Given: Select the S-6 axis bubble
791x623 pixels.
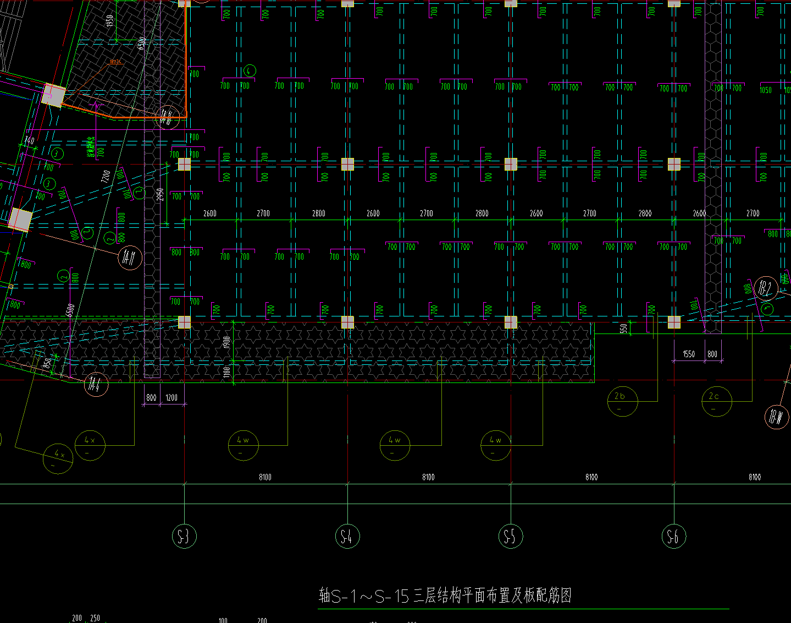Looking at the screenshot, I should [x=674, y=536].
